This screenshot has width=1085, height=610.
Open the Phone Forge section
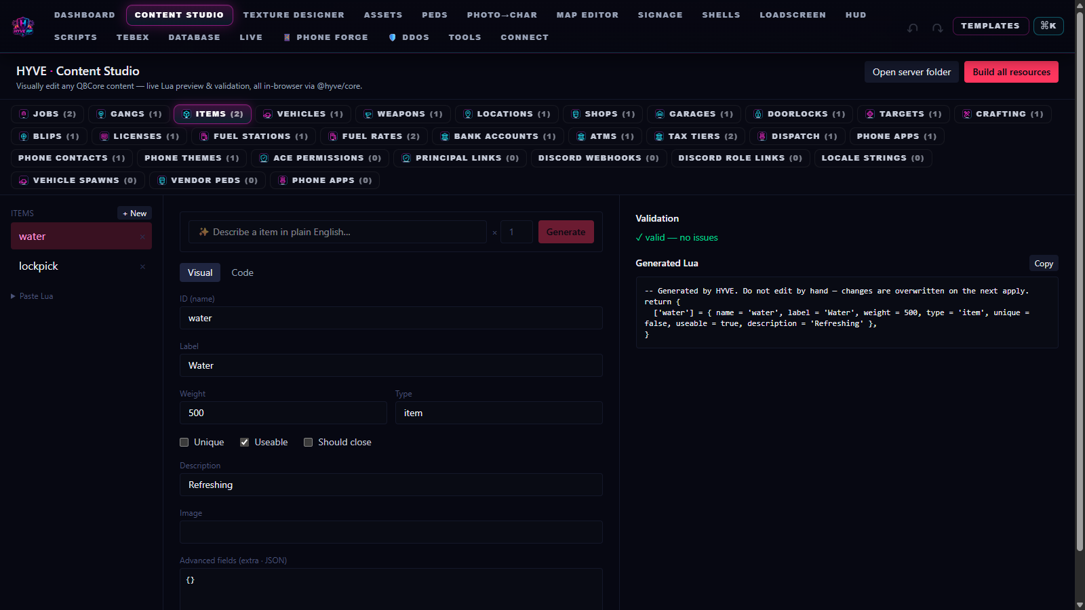coord(325,37)
